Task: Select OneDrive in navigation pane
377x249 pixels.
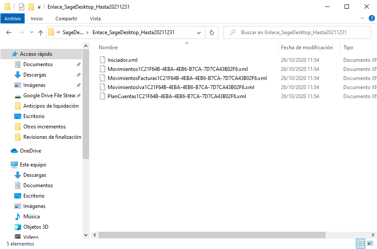Action: click(31, 151)
